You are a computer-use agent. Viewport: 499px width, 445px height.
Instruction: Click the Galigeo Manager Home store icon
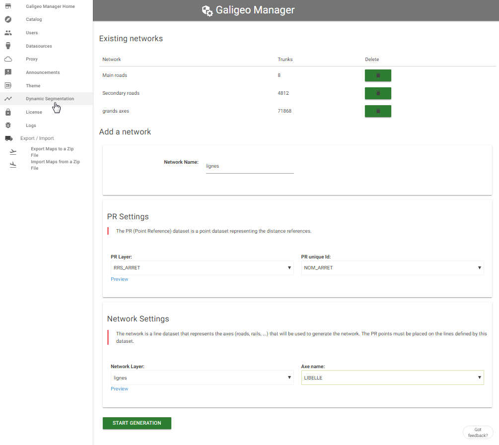pyautogui.click(x=8, y=6)
